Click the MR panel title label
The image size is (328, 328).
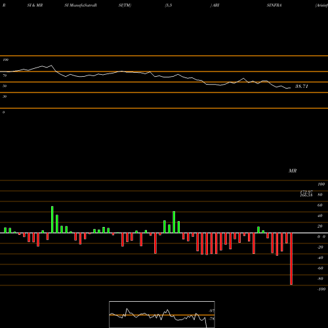tap(293, 171)
